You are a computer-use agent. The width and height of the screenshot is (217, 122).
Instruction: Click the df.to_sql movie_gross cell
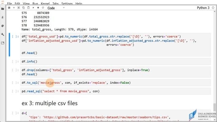click(116, 83)
